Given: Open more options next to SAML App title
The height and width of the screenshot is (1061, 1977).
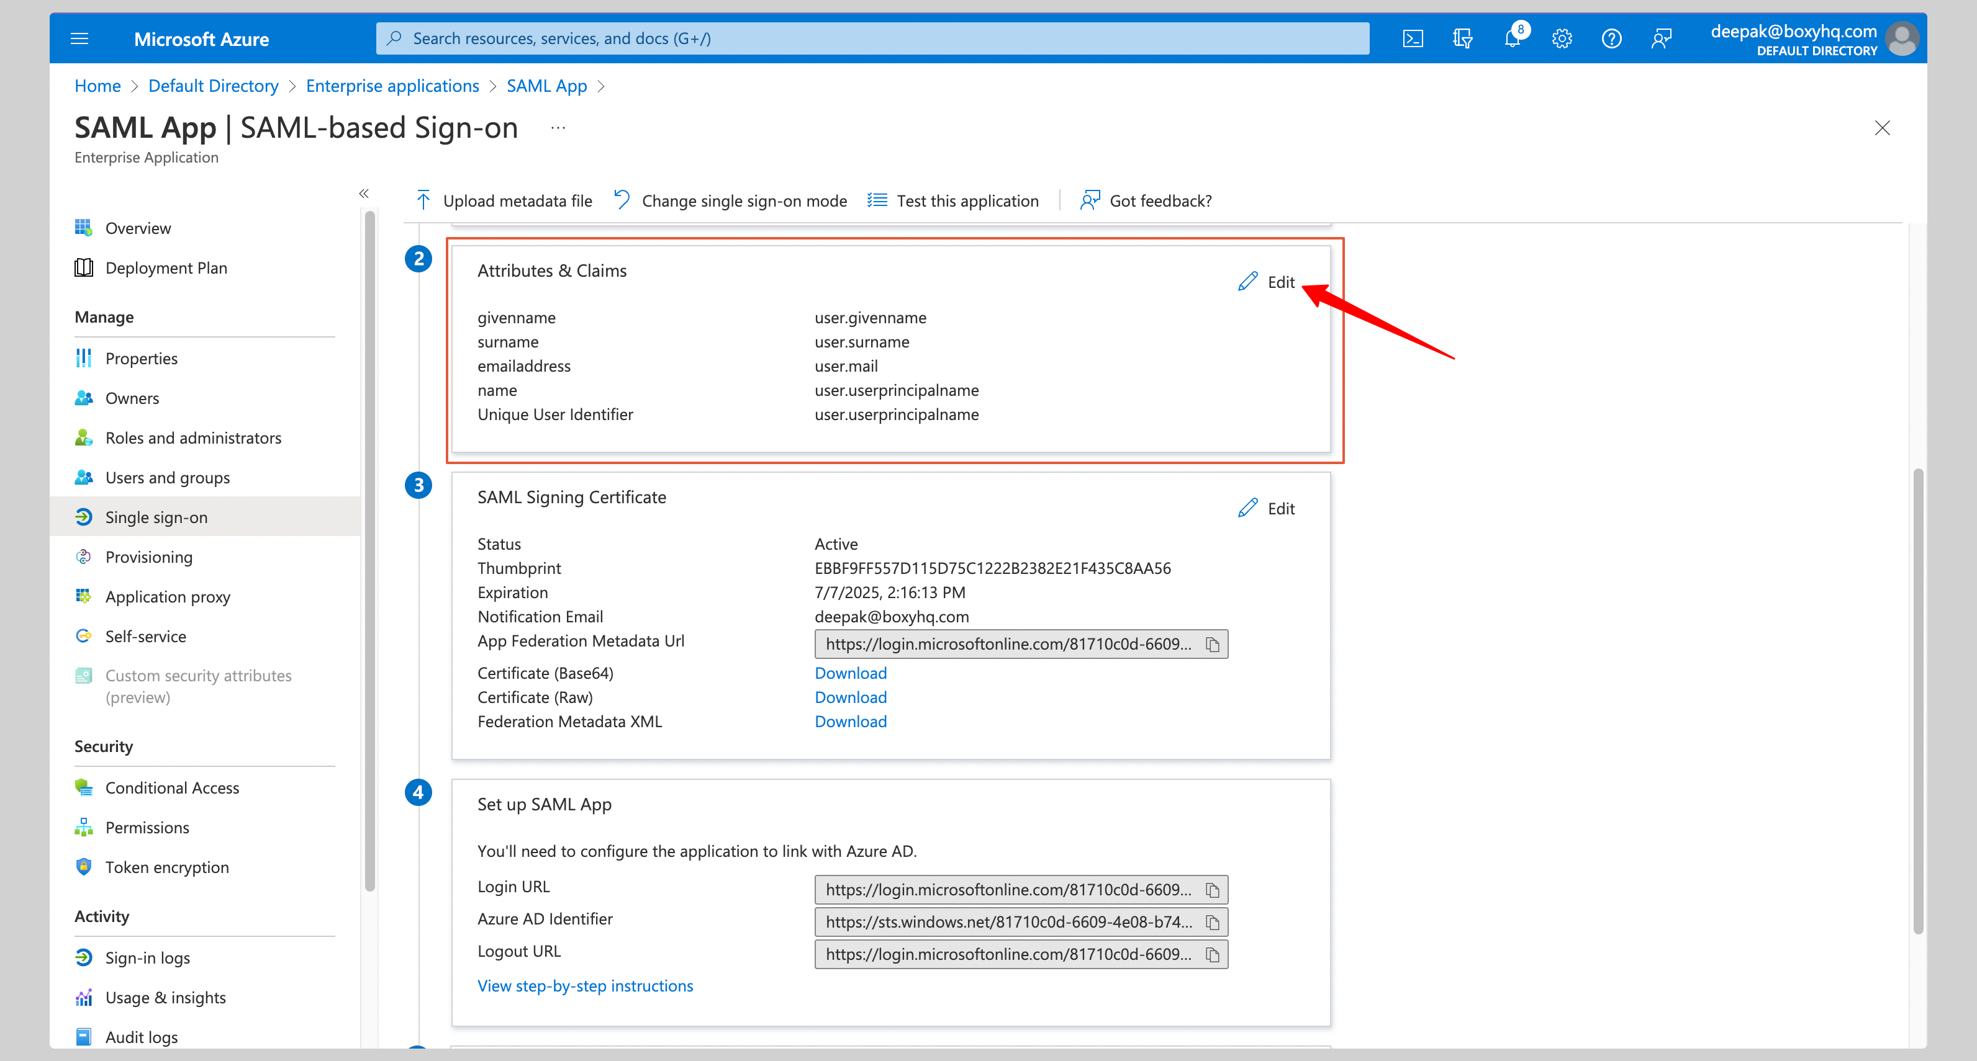Looking at the screenshot, I should 557,127.
